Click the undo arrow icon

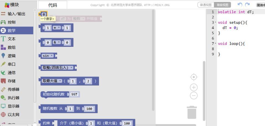tap(240, 5)
